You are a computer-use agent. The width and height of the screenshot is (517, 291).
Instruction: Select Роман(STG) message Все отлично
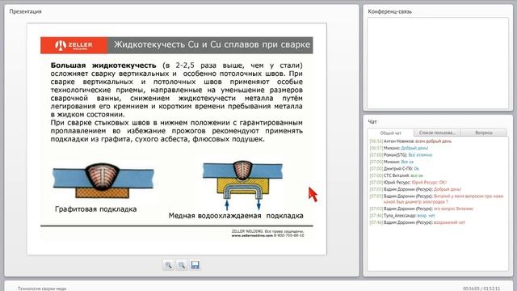pyautogui.click(x=420, y=154)
